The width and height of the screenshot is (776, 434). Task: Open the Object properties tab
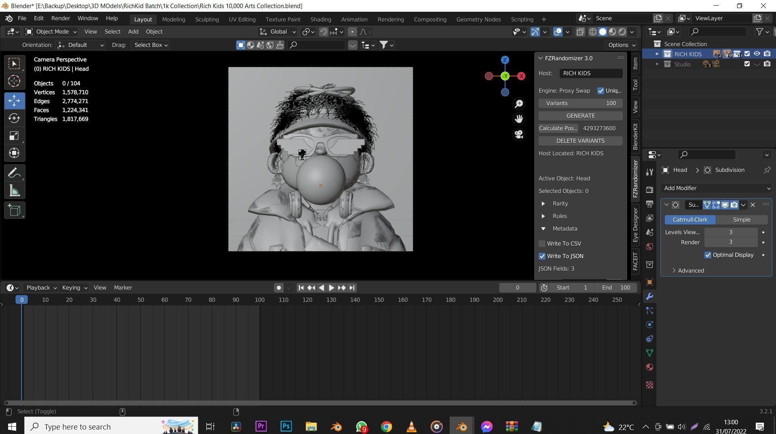pyautogui.click(x=649, y=282)
